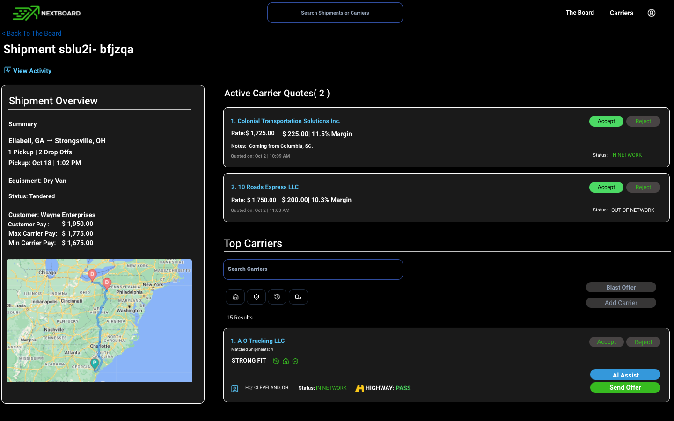
Task: Open the user account profile icon
Action: (652, 13)
